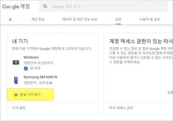The width and height of the screenshot is (173, 121).
Task: Switch to the 홈 tab
Action: click(x=10, y=19)
